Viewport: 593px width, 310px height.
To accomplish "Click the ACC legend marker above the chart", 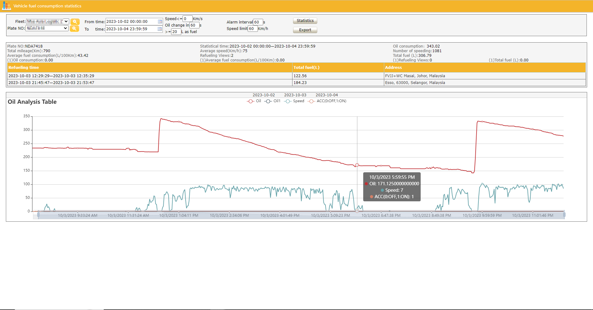I will click(x=311, y=101).
